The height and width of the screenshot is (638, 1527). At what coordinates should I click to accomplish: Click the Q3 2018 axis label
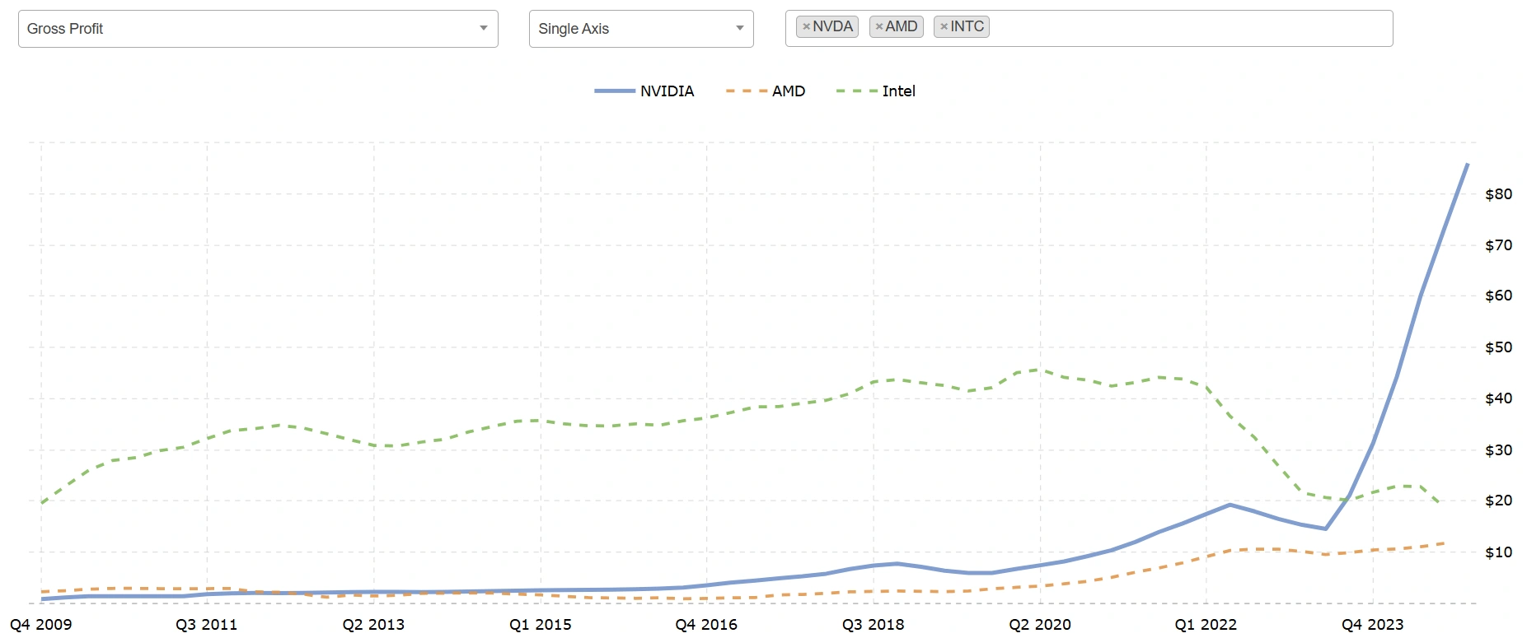(x=874, y=625)
